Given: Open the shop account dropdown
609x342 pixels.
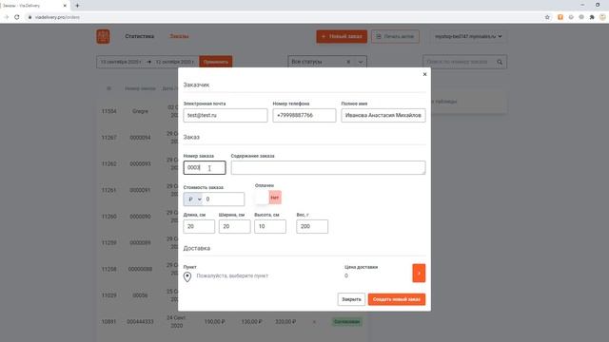Looking at the screenshot, I should (x=468, y=36).
